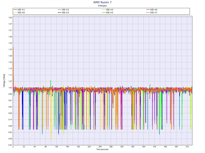Click the 1.62 y-axis value
Image resolution: width=205 pixels, height=153 pixels.
coord(10,17)
